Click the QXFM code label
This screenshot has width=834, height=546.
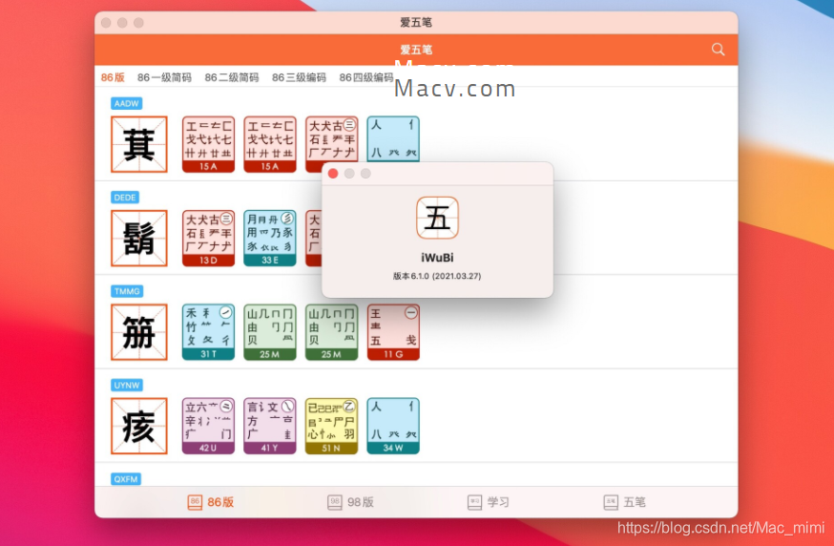[126, 479]
